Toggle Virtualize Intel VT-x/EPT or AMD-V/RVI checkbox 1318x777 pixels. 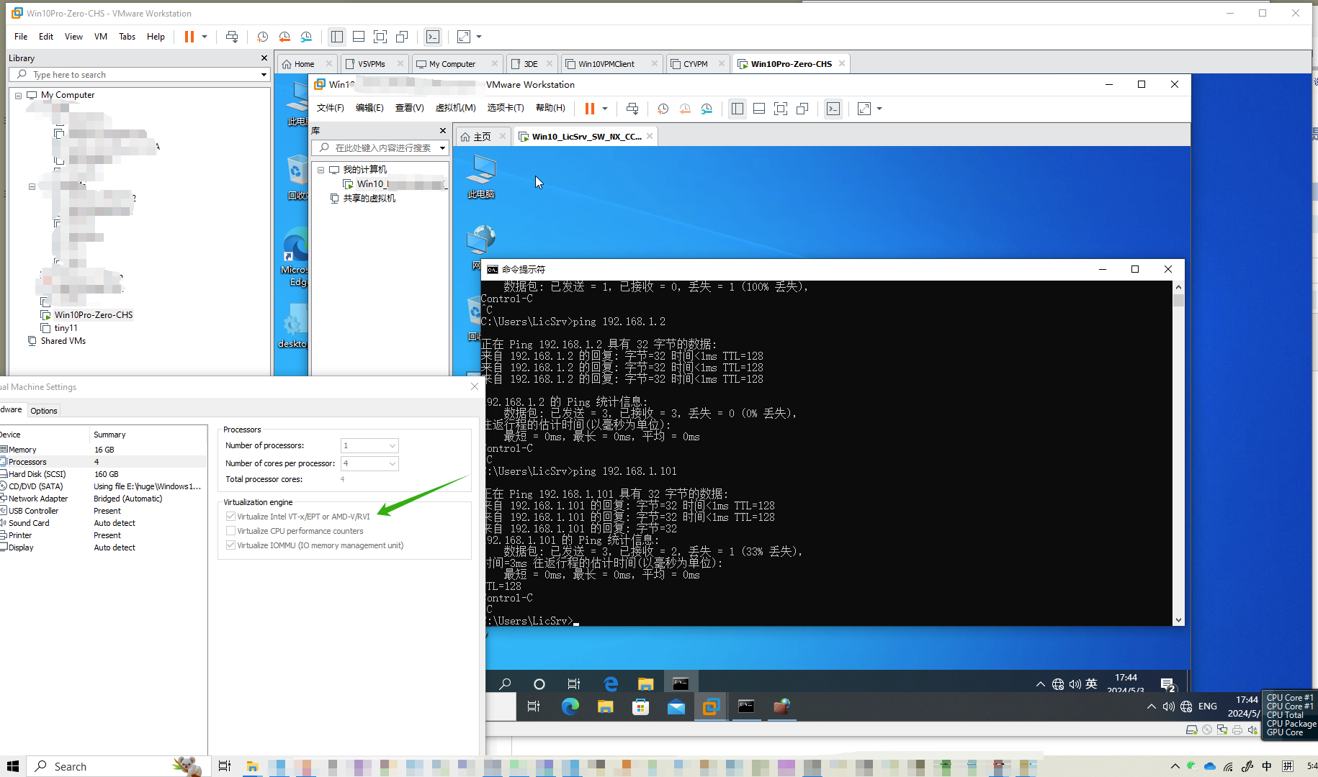pos(230,517)
